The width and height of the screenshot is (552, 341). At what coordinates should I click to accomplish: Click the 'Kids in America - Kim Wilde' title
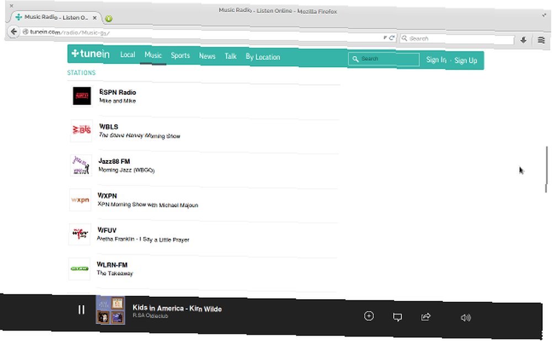click(x=177, y=308)
